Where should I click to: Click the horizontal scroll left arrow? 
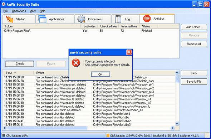click(5, 128)
